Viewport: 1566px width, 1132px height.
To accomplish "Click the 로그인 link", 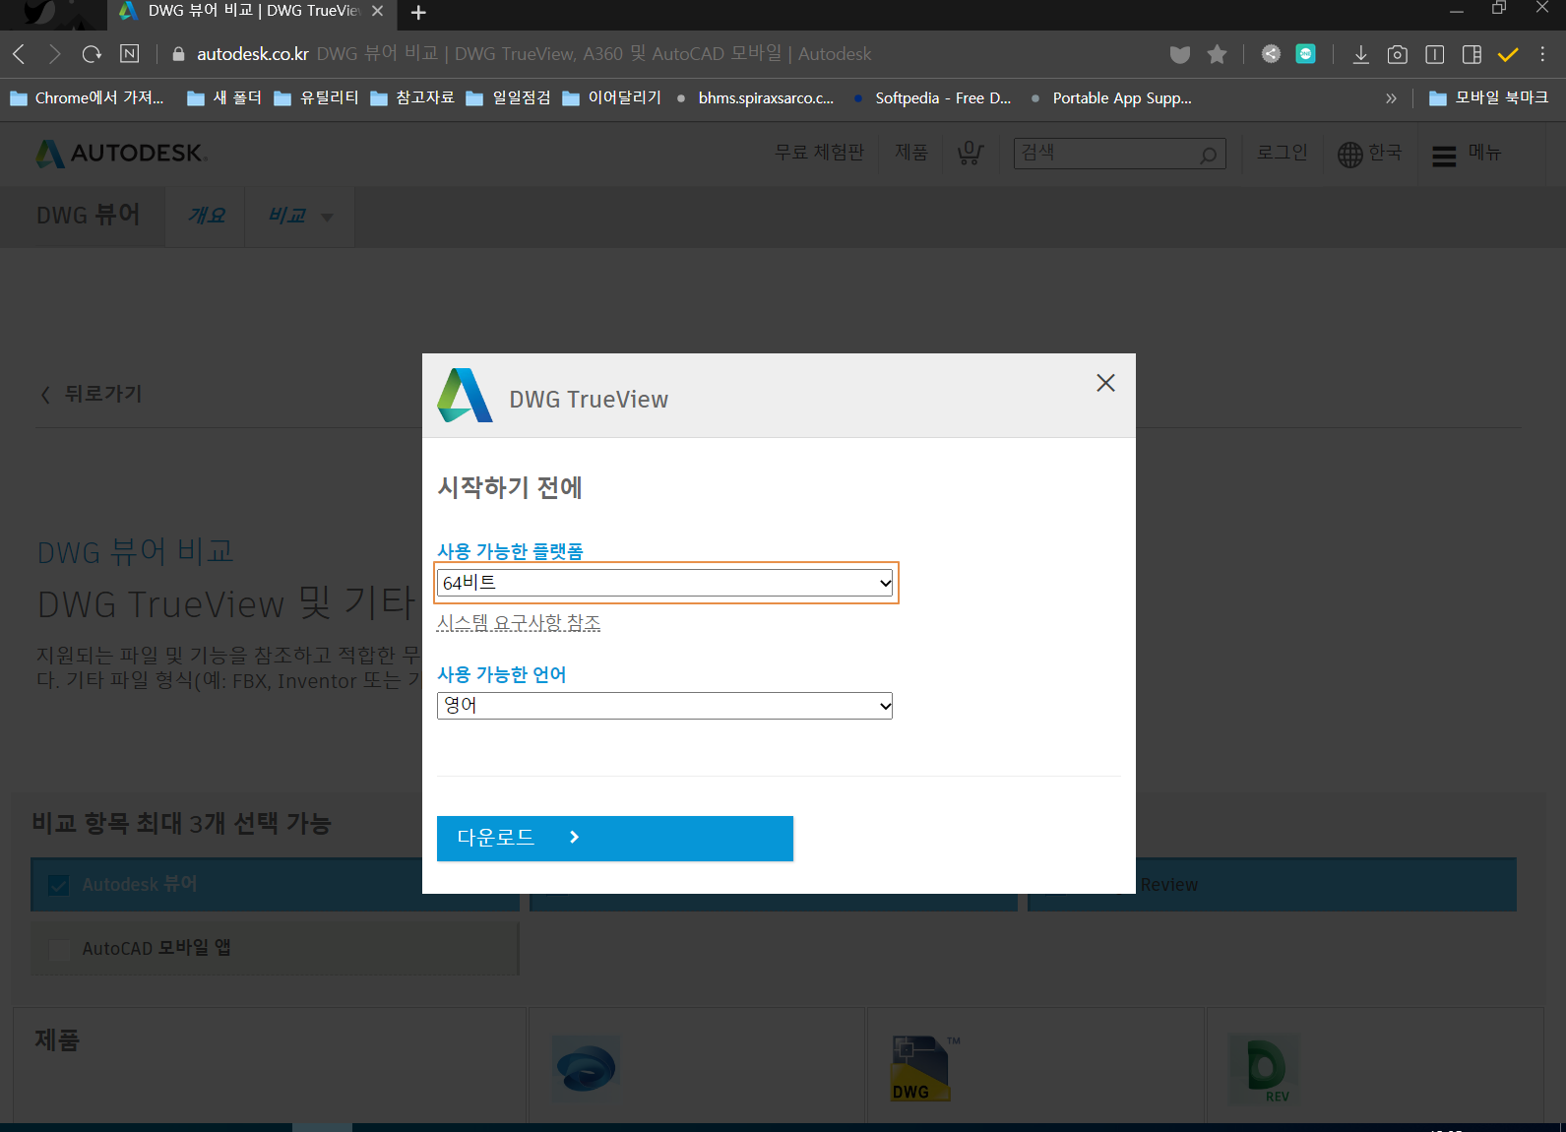I will pos(1282,153).
